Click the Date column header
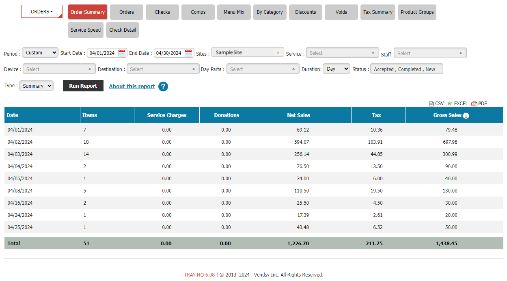 click(42, 115)
